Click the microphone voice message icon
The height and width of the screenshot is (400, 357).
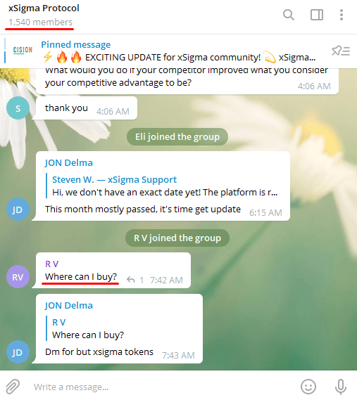point(341,387)
